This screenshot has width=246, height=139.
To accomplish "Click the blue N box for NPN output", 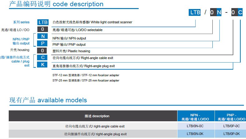I will [x=43, y=36].
